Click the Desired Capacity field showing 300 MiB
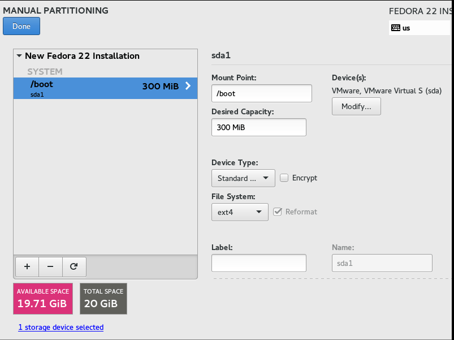This screenshot has height=340, width=454. [259, 127]
